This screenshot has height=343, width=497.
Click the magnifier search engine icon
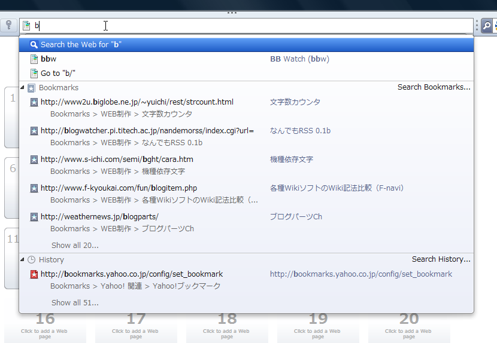[x=487, y=25]
